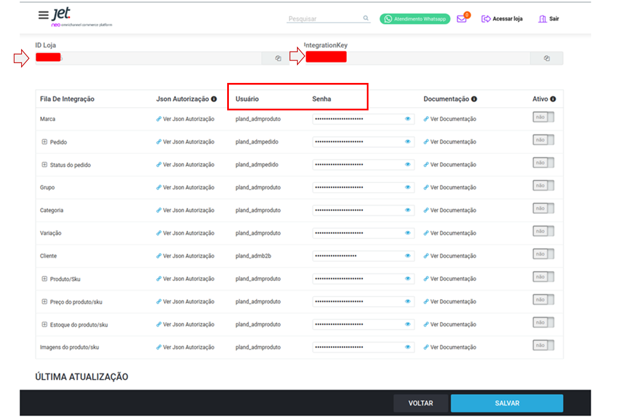Open the mail notifications icon
The height and width of the screenshot is (417, 618).
tap(462, 18)
